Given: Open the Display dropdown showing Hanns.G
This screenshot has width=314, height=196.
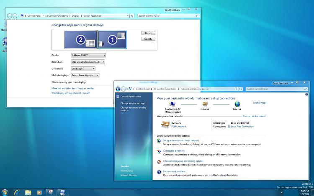Looking at the screenshot, I should [x=88, y=55].
